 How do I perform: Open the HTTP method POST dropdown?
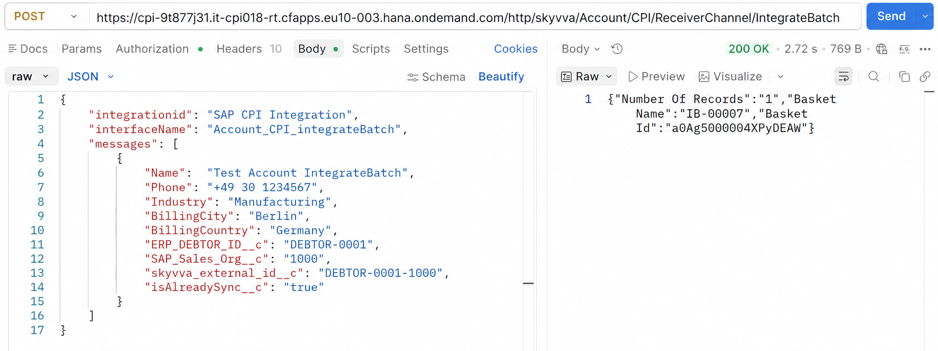(x=46, y=16)
